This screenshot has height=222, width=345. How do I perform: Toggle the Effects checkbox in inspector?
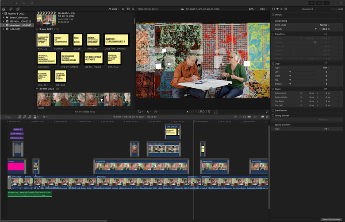pyautogui.click(x=273, y=15)
